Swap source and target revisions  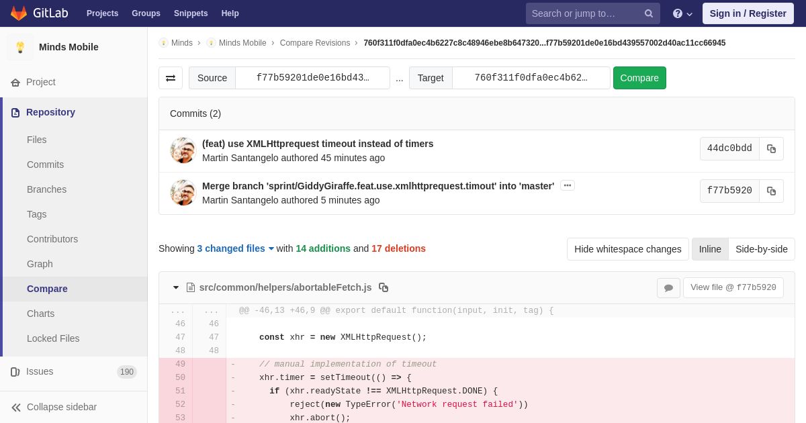coord(171,78)
